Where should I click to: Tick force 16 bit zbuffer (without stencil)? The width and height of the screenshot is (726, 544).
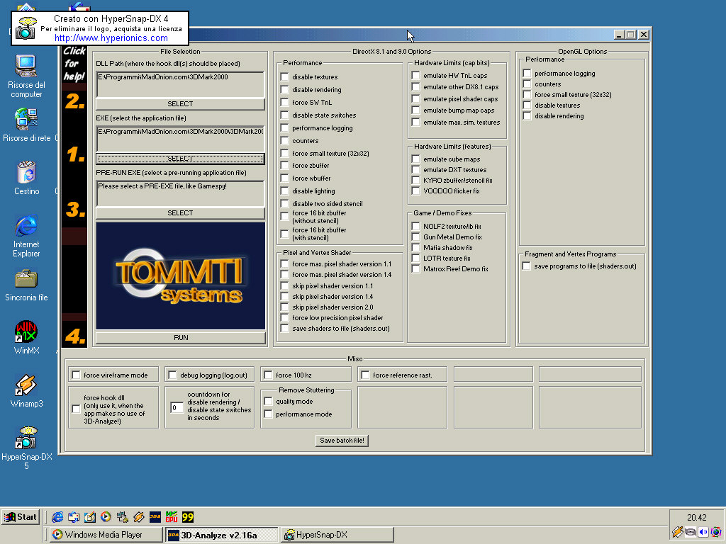285,217
